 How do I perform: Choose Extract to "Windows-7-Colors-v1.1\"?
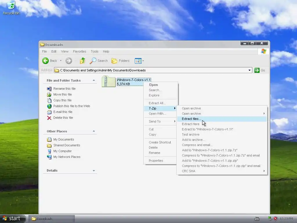(x=222, y=129)
